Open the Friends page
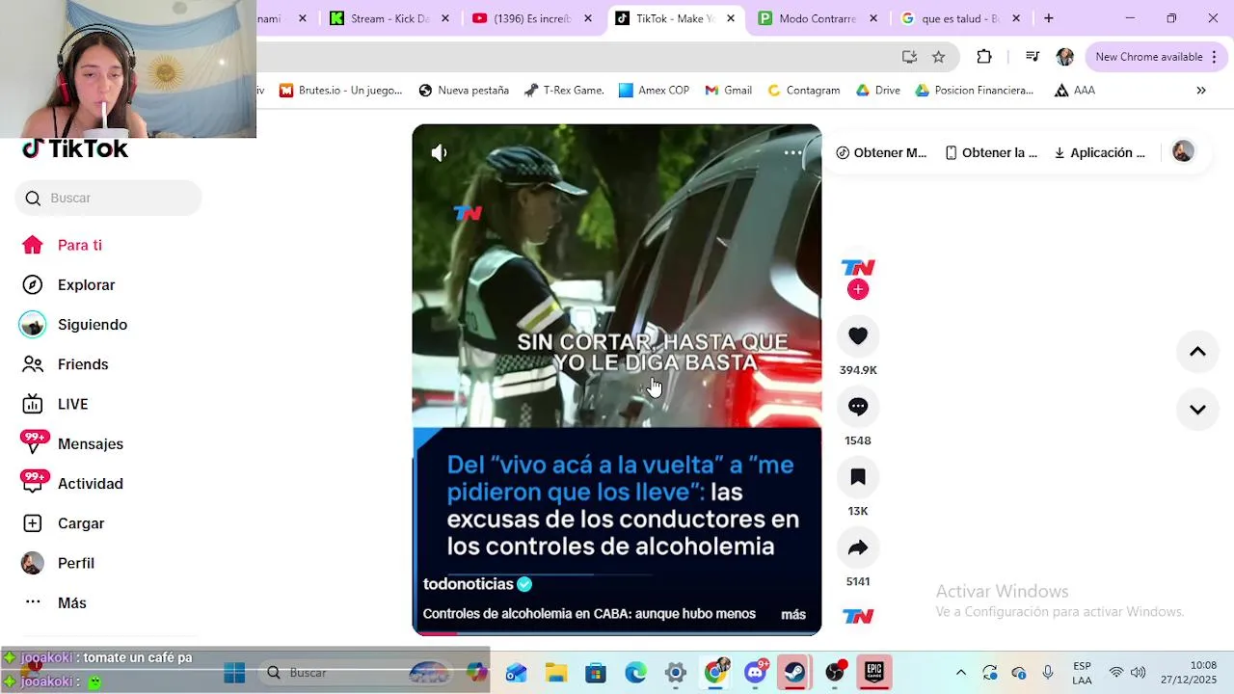 click(66, 364)
